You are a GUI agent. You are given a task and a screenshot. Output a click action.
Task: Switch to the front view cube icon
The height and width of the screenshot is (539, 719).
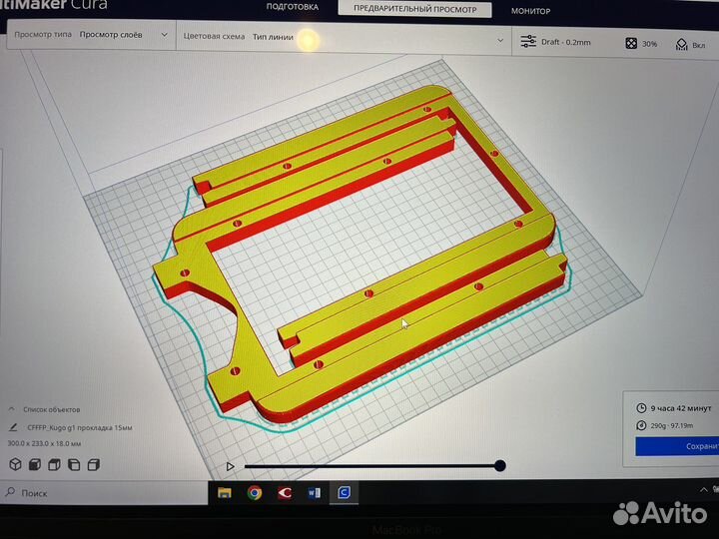35,464
